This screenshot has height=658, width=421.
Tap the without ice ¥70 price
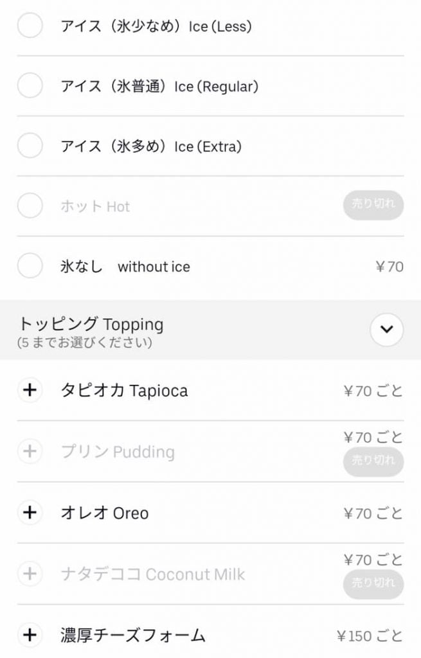pyautogui.click(x=390, y=266)
